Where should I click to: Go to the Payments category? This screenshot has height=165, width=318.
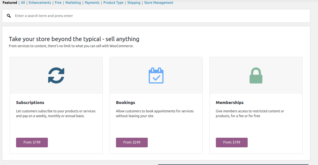[x=92, y=3]
